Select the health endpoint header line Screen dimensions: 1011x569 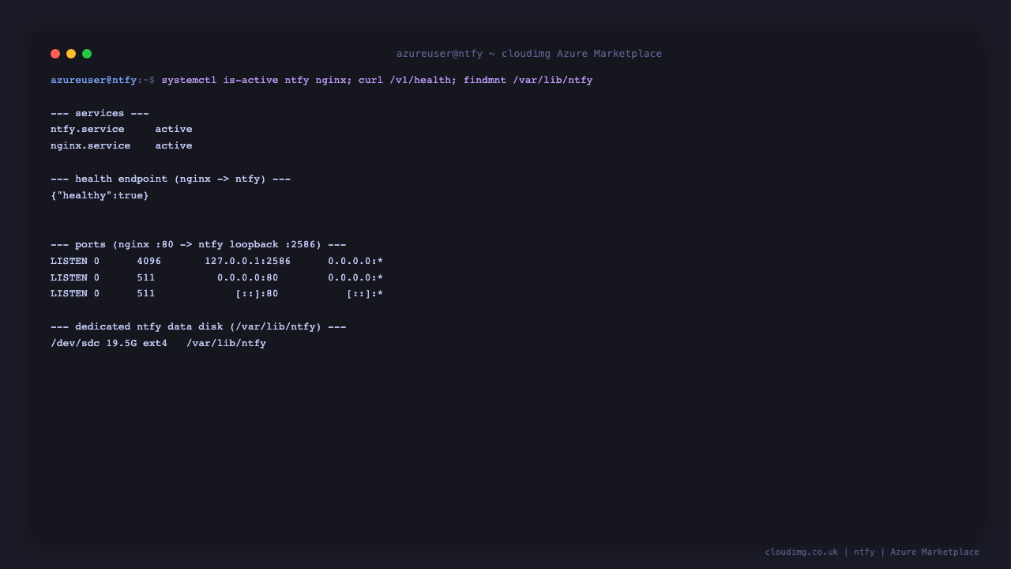click(x=171, y=179)
